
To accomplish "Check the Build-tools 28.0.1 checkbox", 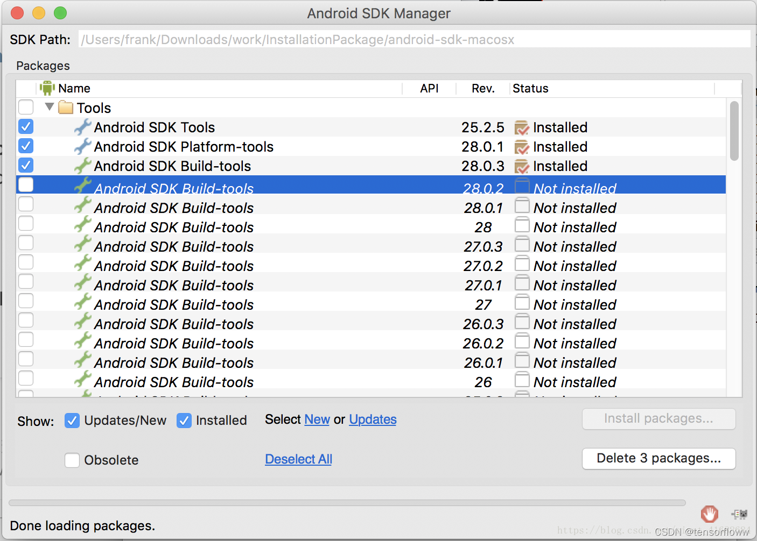I will pos(26,204).
